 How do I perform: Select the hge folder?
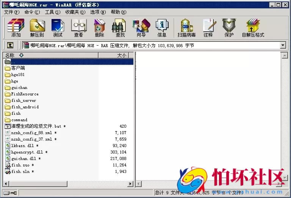(11, 81)
